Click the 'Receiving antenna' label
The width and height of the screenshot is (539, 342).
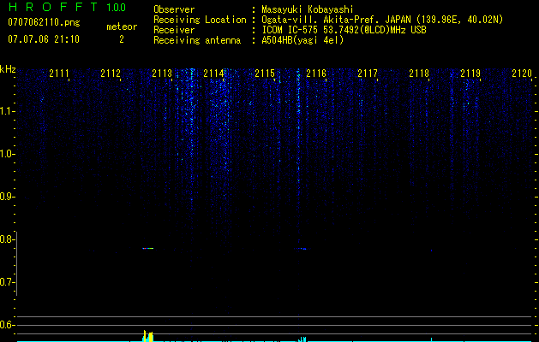point(197,40)
